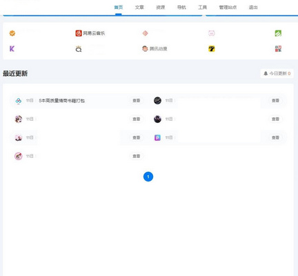Open the pink-background anime avatar
Image resolution: width=298 pixels, height=276 pixels.
[19, 137]
